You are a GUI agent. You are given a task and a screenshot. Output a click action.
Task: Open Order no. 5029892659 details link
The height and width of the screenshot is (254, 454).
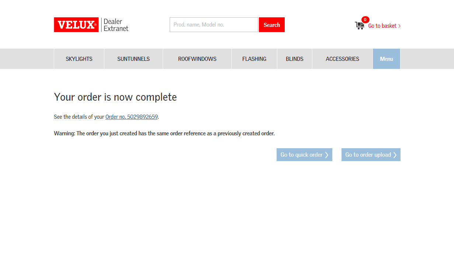point(132,117)
